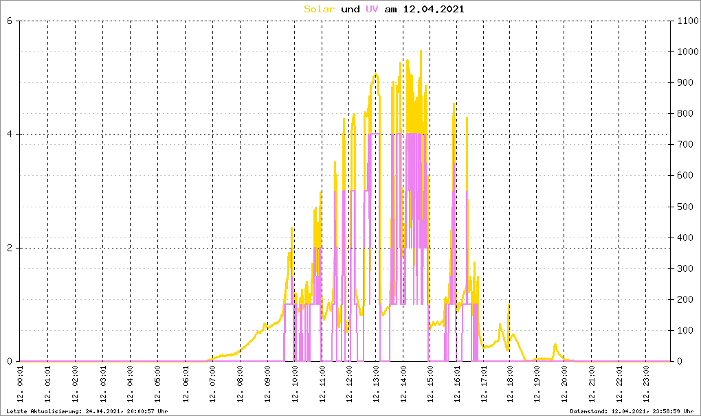Select the time label "12. 06:01"
Image resolution: width=701 pixels, height=416 pixels.
coord(186,384)
